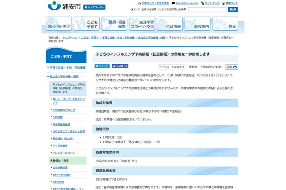Open Translation service link
This screenshot has height=190, width=286.
click(x=187, y=3)
